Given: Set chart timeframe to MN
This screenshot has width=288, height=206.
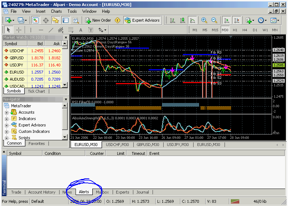Looking at the screenshot, I should (275, 30).
